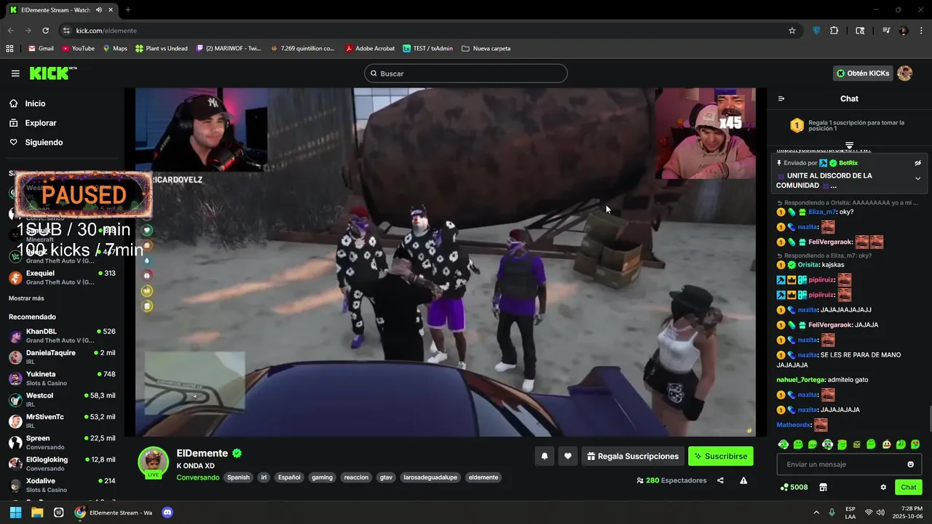Open Kick user profile avatar menu

(x=905, y=74)
